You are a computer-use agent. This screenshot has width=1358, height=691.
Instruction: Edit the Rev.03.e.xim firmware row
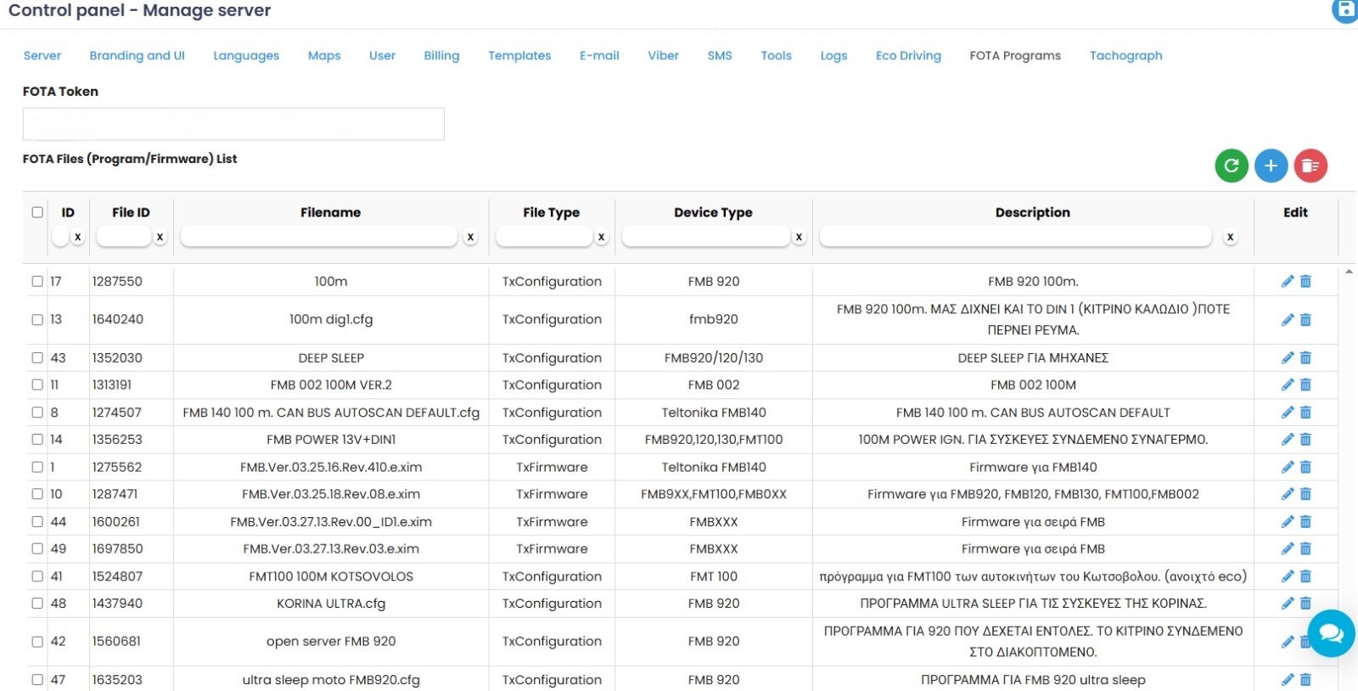pyautogui.click(x=1288, y=549)
